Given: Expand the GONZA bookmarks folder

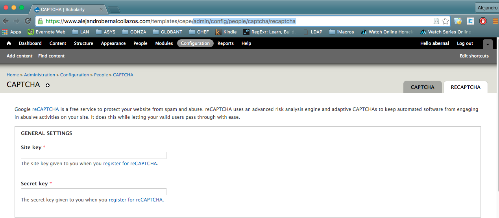Looking at the screenshot, I should pyautogui.click(x=134, y=32).
